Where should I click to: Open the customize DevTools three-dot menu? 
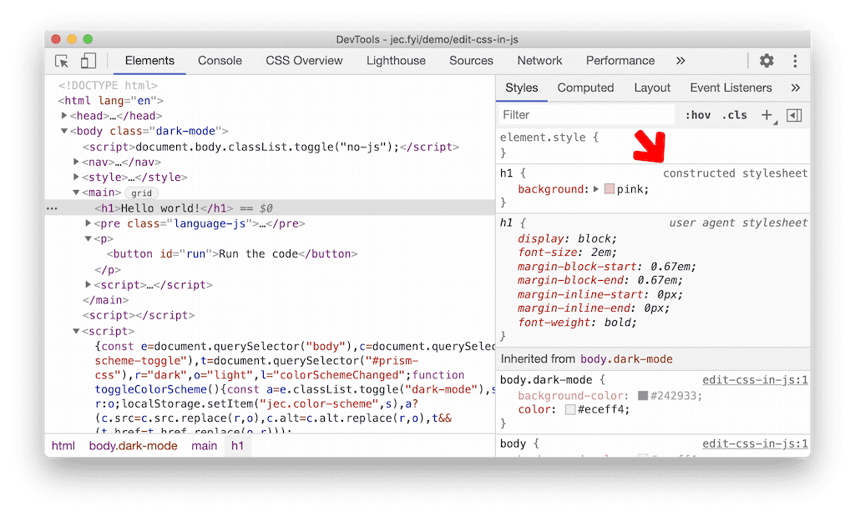[795, 60]
